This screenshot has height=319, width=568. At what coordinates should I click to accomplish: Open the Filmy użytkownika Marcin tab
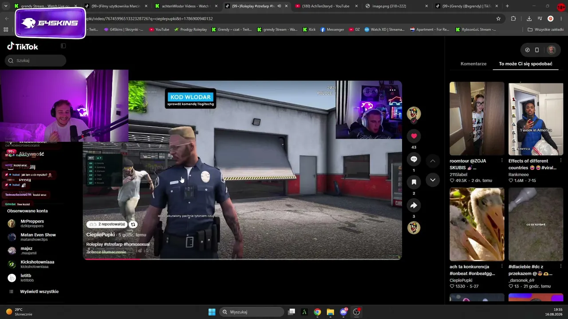pos(115,6)
